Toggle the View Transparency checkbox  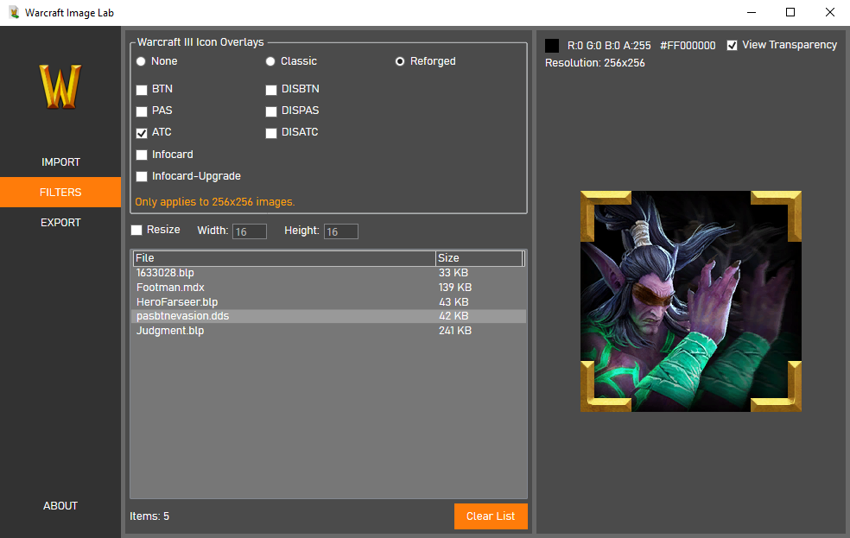[732, 46]
